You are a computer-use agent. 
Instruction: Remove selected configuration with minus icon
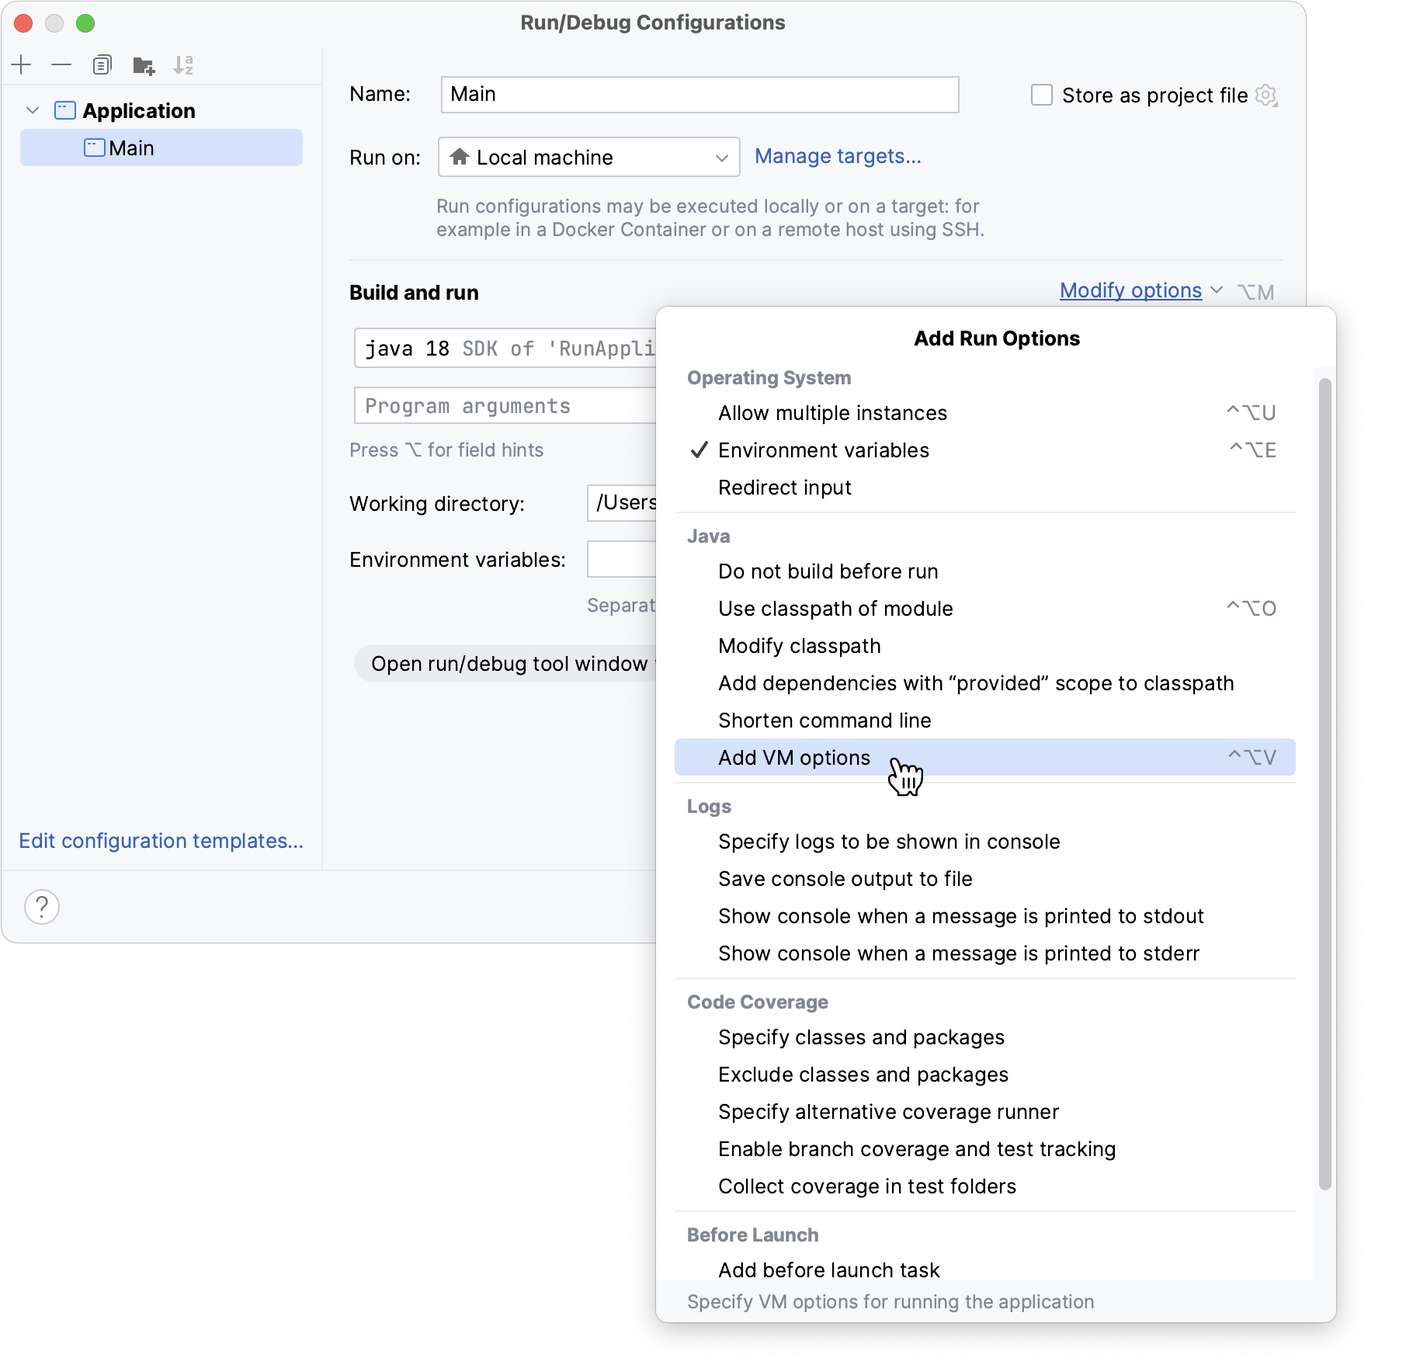click(61, 65)
